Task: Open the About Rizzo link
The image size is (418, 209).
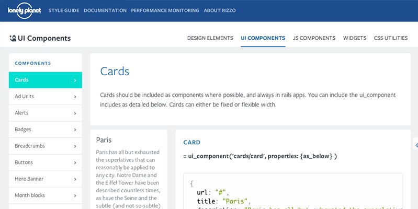Action: pos(220,10)
